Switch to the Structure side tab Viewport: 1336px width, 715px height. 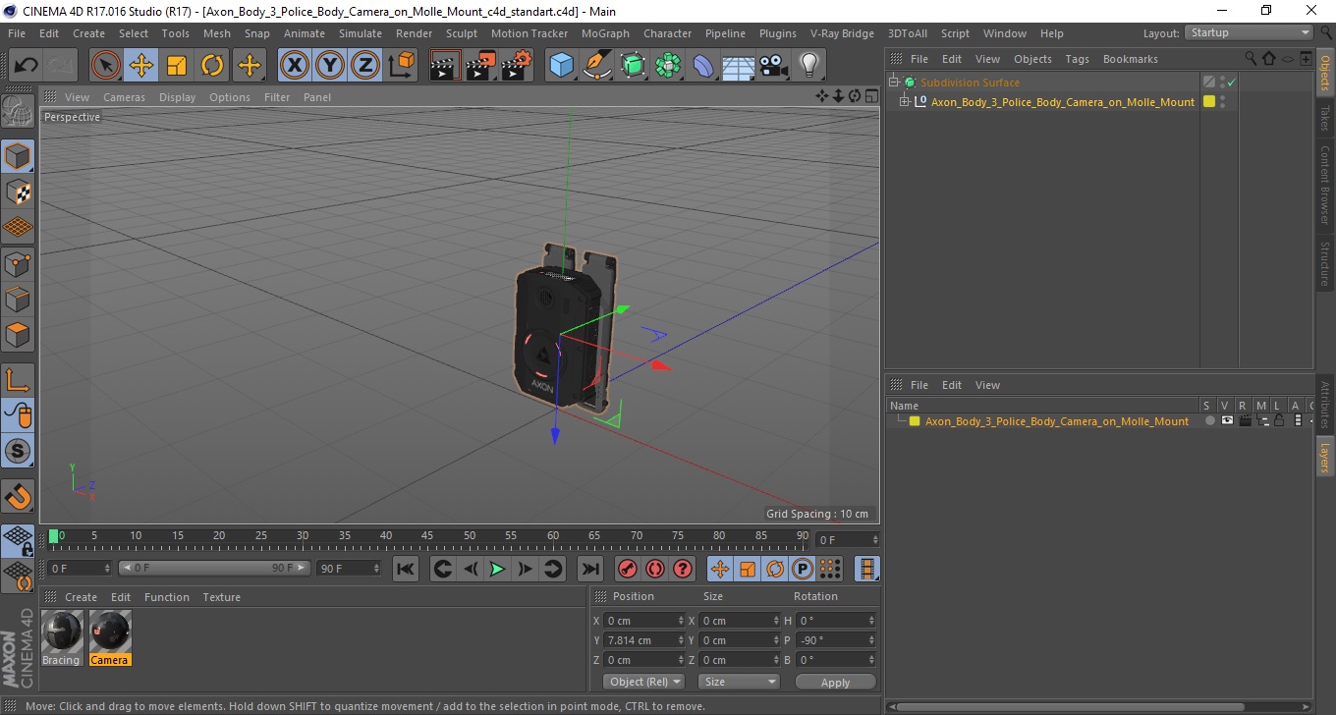coord(1325,262)
